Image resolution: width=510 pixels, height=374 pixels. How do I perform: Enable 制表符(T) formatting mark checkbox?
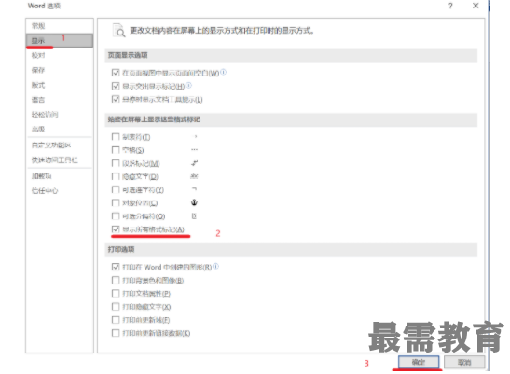pos(116,137)
